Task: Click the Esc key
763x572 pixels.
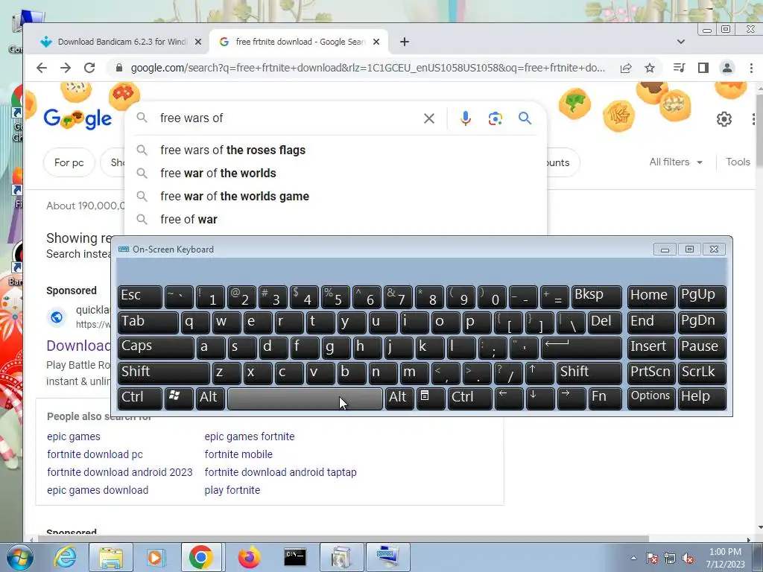Action: coord(140,296)
